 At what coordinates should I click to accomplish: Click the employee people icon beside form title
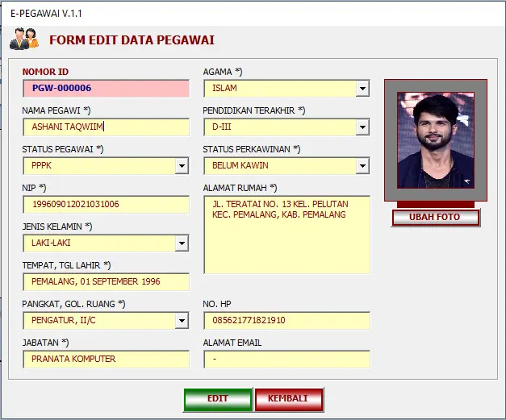pos(24,39)
